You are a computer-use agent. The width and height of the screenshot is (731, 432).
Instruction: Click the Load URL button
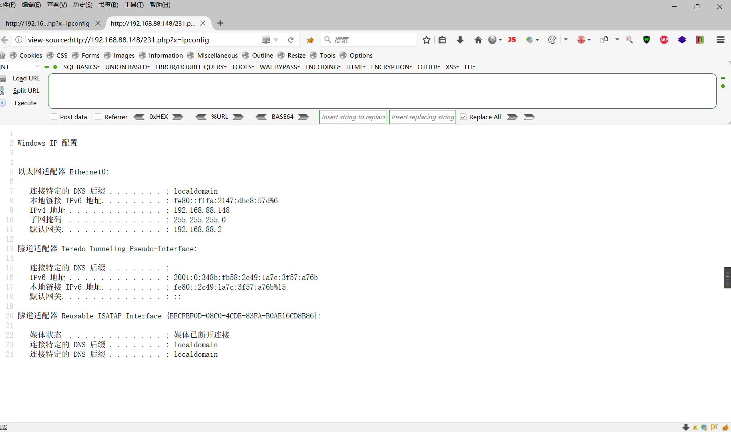point(26,78)
